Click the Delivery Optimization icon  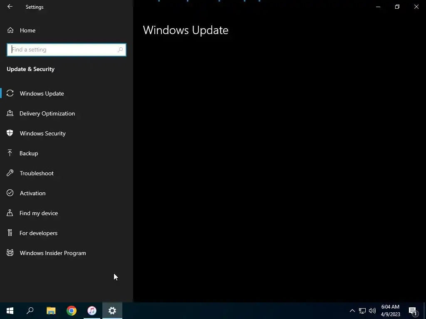[10, 113]
